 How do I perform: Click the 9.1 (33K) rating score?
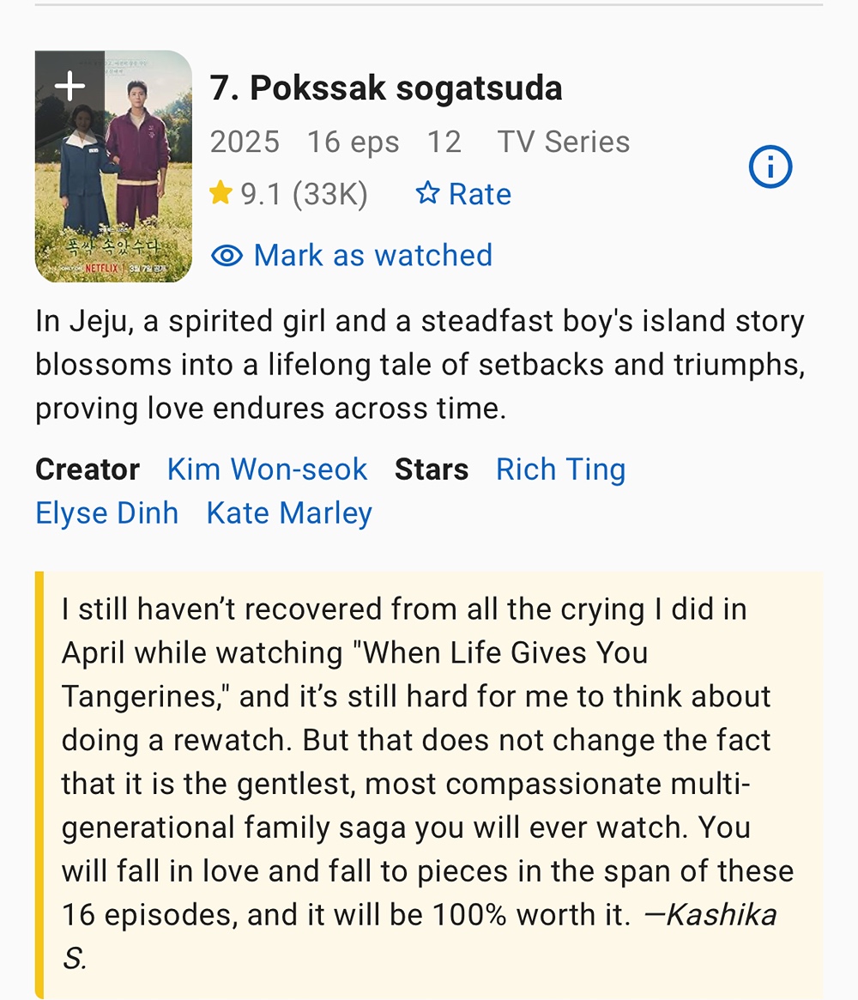[304, 194]
